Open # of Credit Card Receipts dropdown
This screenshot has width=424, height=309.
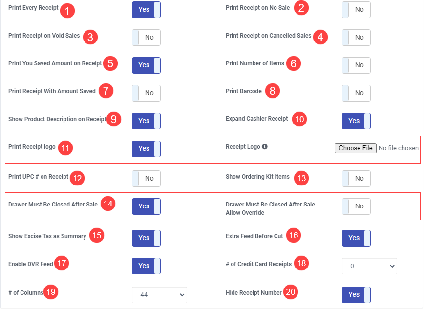click(369, 266)
